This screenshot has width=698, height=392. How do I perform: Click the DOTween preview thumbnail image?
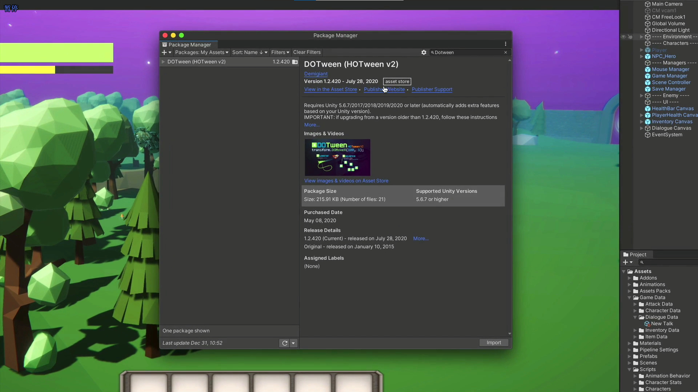[337, 158]
